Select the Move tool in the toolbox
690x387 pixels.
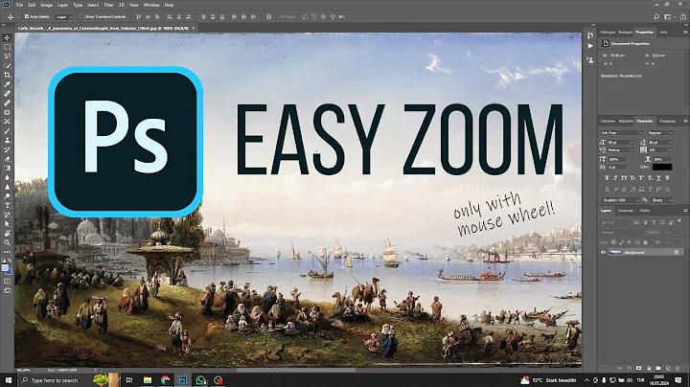7,37
